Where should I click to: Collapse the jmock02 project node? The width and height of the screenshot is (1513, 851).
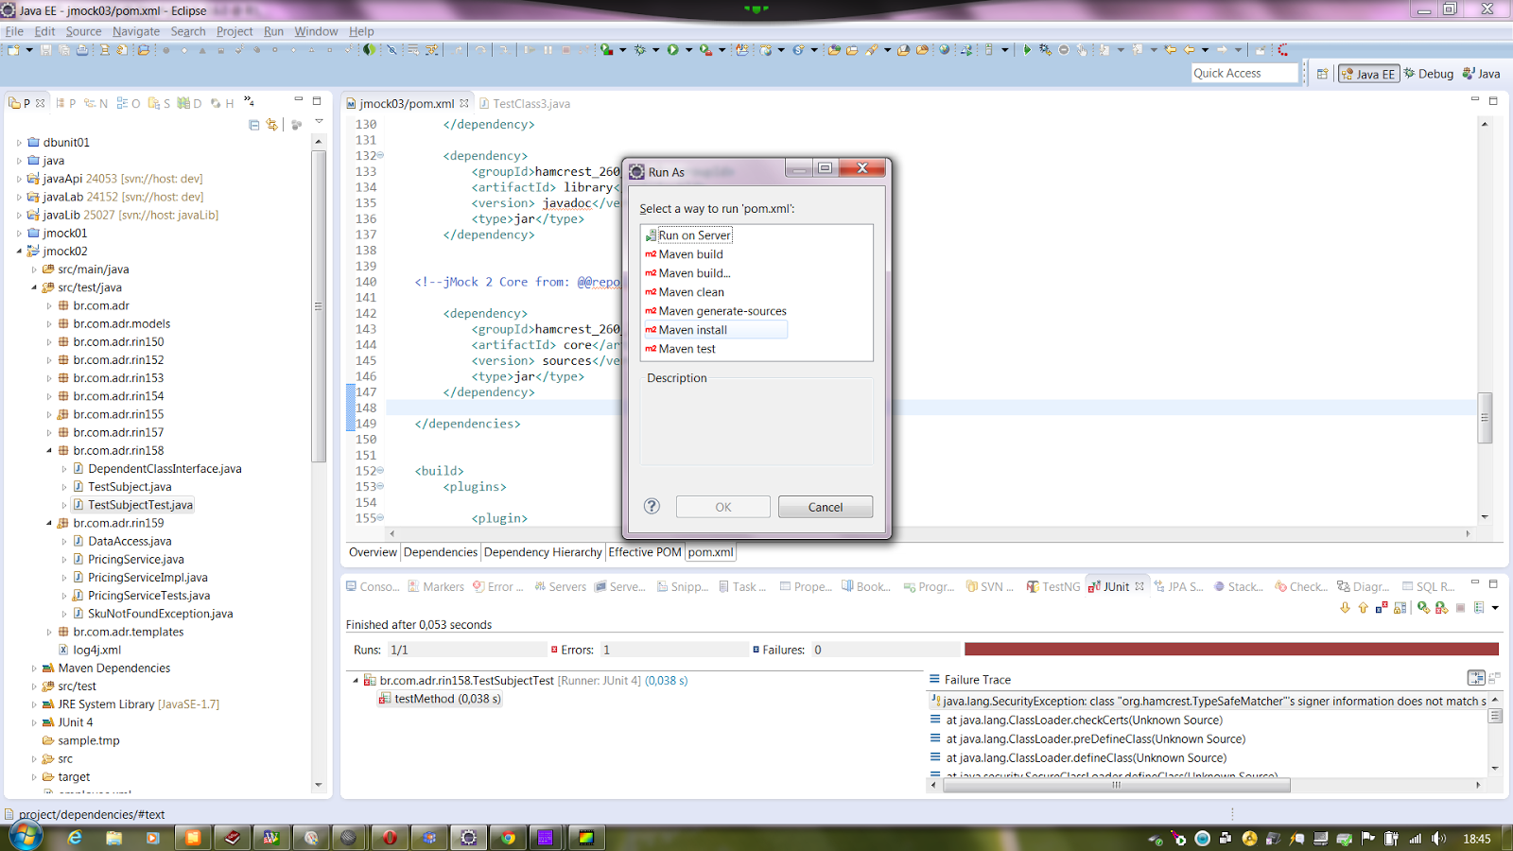19,252
